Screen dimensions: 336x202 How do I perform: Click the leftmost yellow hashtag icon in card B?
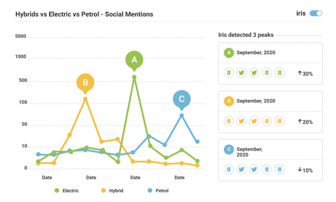[229, 121]
